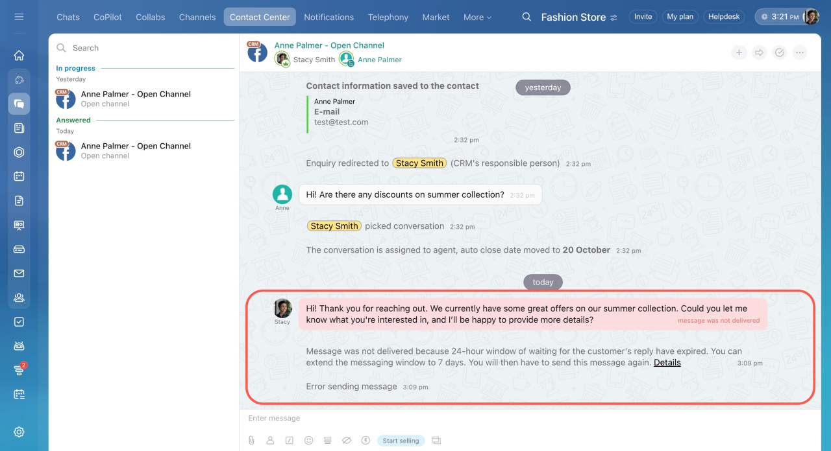Open the Collabs tab
Image resolution: width=831 pixels, height=451 pixels.
point(151,17)
